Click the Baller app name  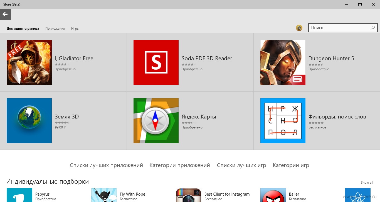click(x=294, y=194)
